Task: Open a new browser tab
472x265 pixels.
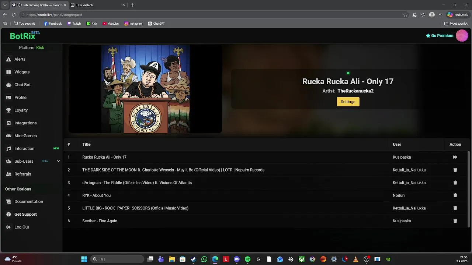Action: [132, 5]
